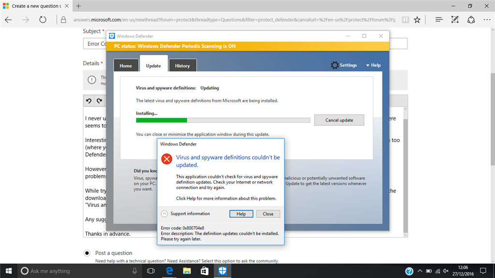The width and height of the screenshot is (495, 278).
Task: Click the Edge forward arrow
Action: tap(26, 20)
